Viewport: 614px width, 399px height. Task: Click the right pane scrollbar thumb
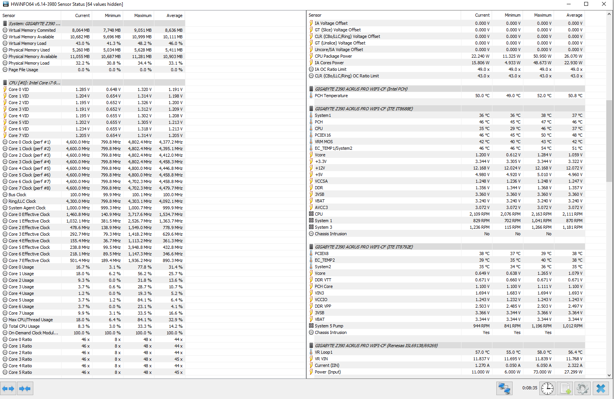(x=609, y=141)
